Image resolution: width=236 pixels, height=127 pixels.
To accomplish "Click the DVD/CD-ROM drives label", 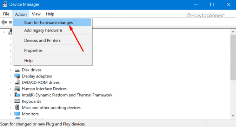I will 41,83.
